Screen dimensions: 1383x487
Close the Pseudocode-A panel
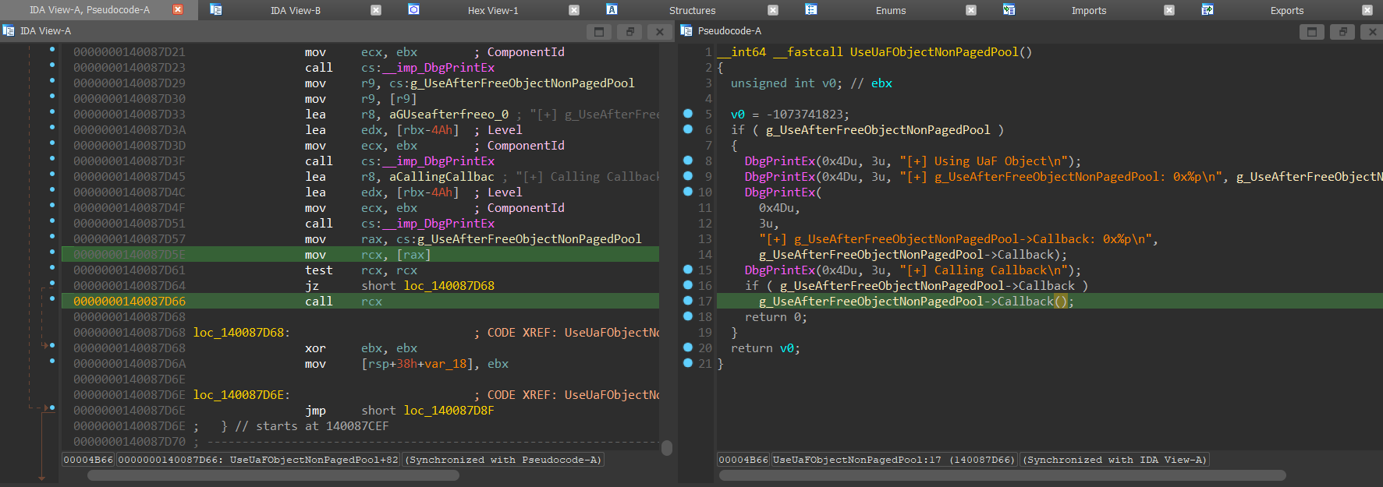point(1372,31)
